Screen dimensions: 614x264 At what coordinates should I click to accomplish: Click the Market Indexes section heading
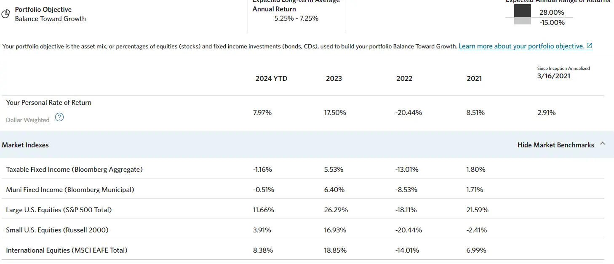coord(25,145)
